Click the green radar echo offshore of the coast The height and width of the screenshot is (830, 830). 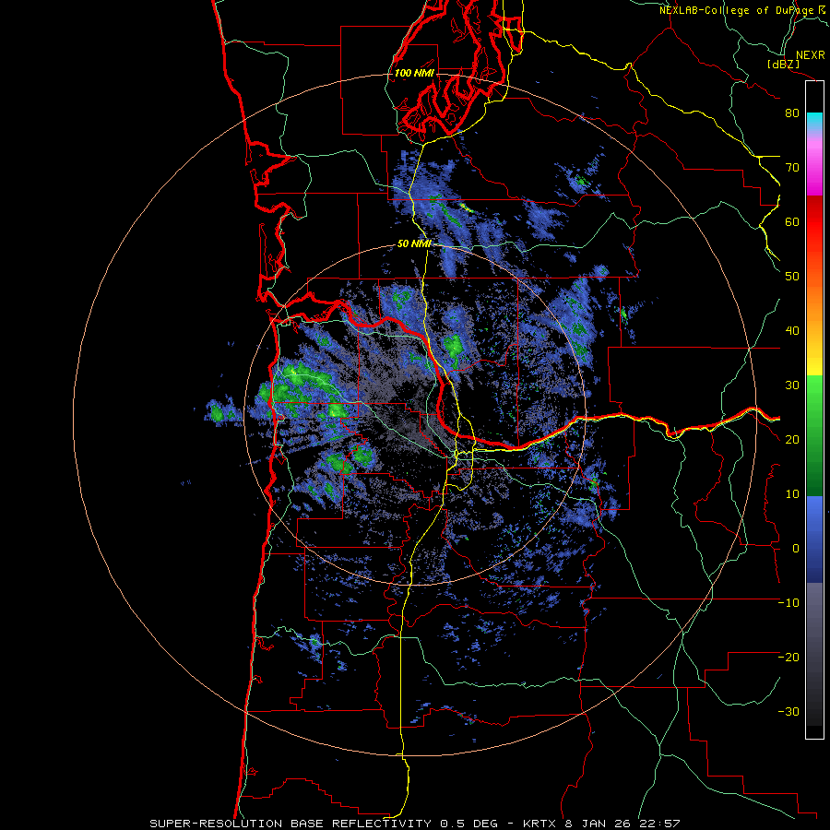(x=218, y=412)
